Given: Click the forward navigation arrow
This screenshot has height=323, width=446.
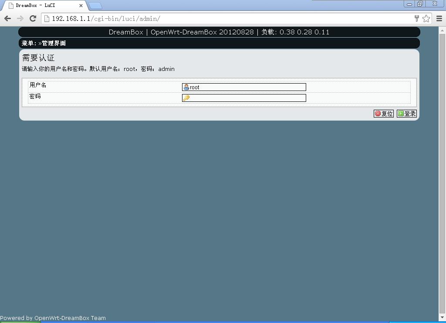Looking at the screenshot, I should pos(20,18).
